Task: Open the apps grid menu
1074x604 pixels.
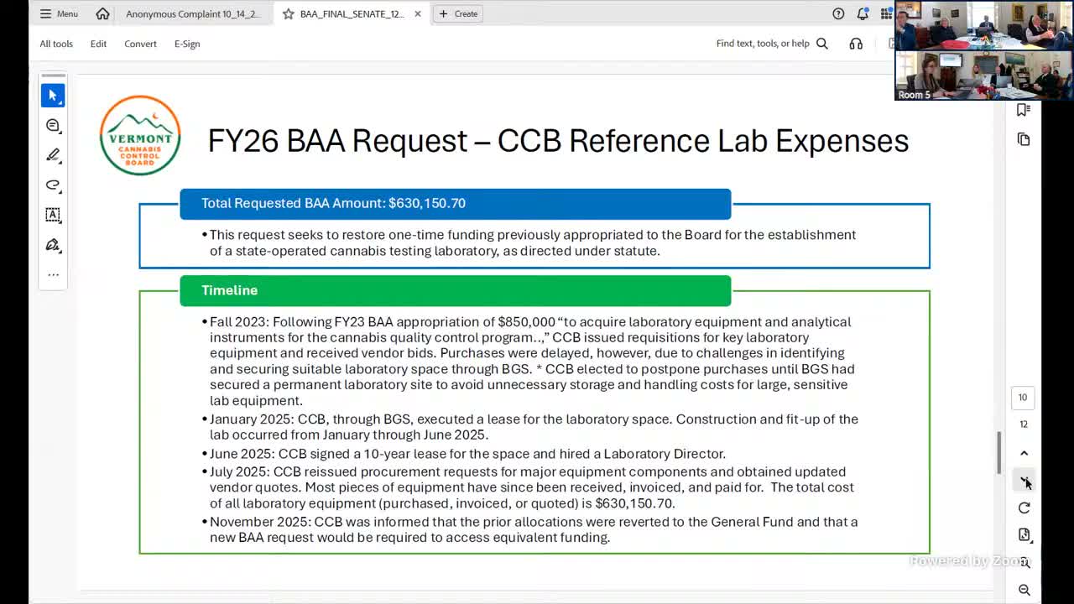Action: tap(886, 13)
